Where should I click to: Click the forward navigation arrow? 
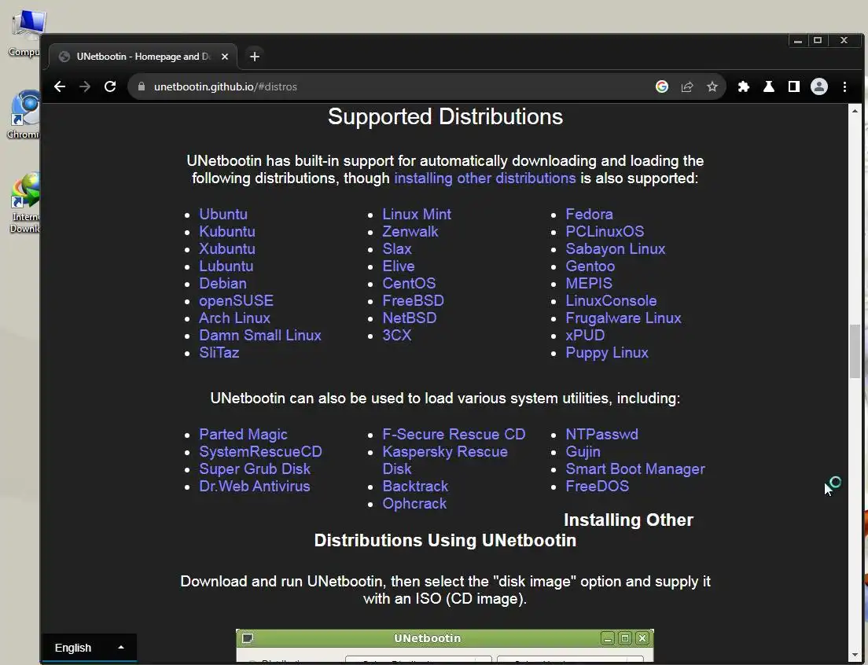click(x=85, y=87)
